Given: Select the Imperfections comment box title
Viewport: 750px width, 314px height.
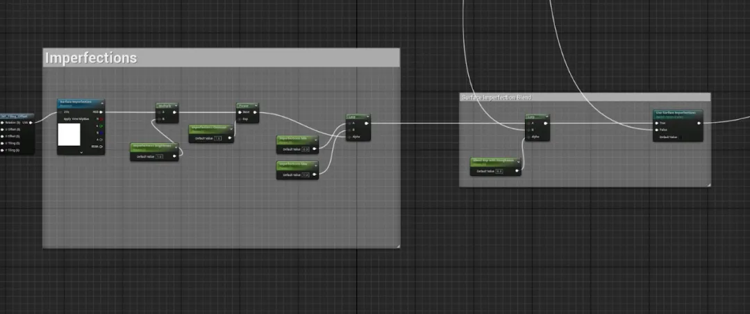Looking at the screenshot, I should coord(91,58).
